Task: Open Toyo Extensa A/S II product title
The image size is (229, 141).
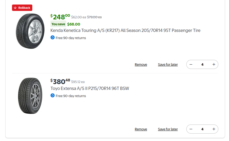Action: [x=90, y=88]
